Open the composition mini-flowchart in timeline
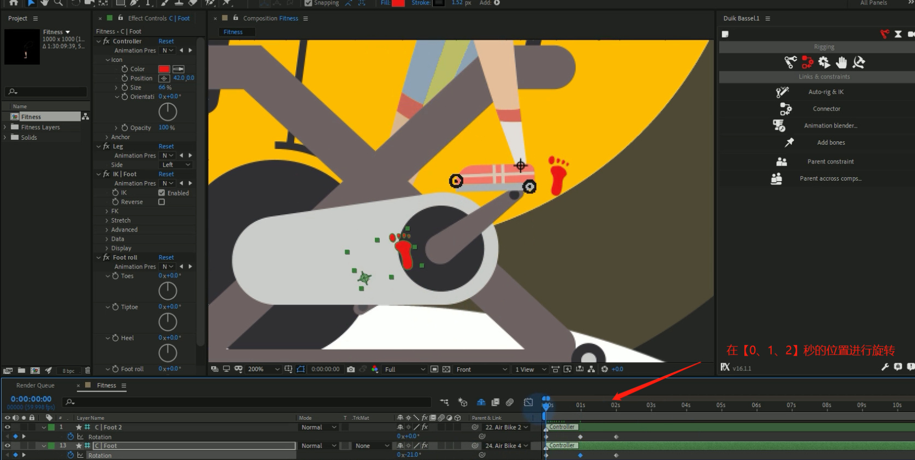The width and height of the screenshot is (915, 460). pyautogui.click(x=444, y=403)
